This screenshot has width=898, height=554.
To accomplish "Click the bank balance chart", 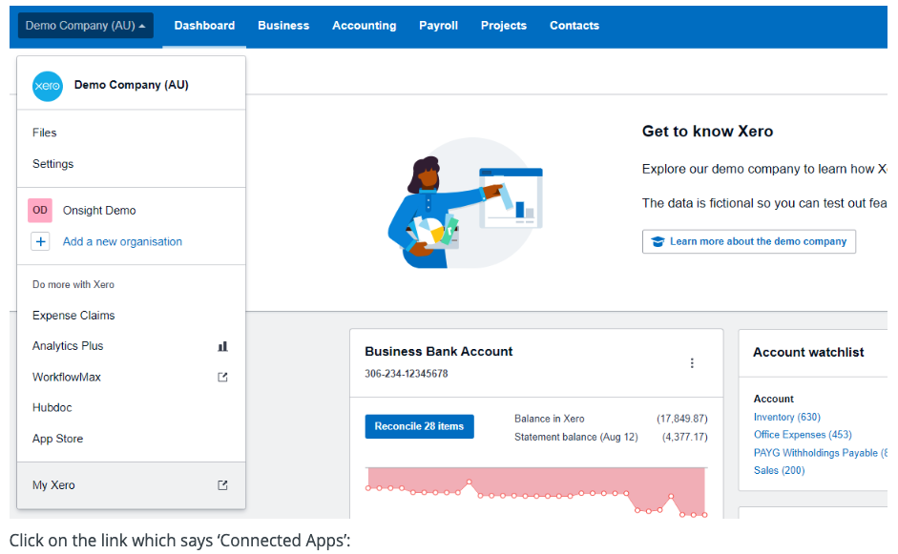I will pyautogui.click(x=536, y=492).
